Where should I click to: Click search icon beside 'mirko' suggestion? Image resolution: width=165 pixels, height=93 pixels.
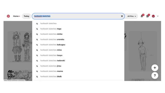point(37,34)
